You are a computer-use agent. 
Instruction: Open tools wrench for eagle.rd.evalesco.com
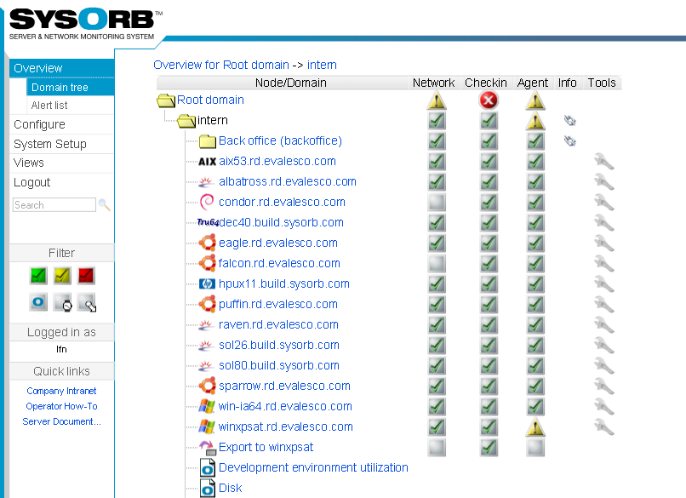604,243
